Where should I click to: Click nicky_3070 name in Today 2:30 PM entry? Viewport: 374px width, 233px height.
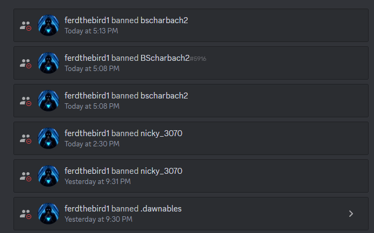pyautogui.click(x=161, y=133)
